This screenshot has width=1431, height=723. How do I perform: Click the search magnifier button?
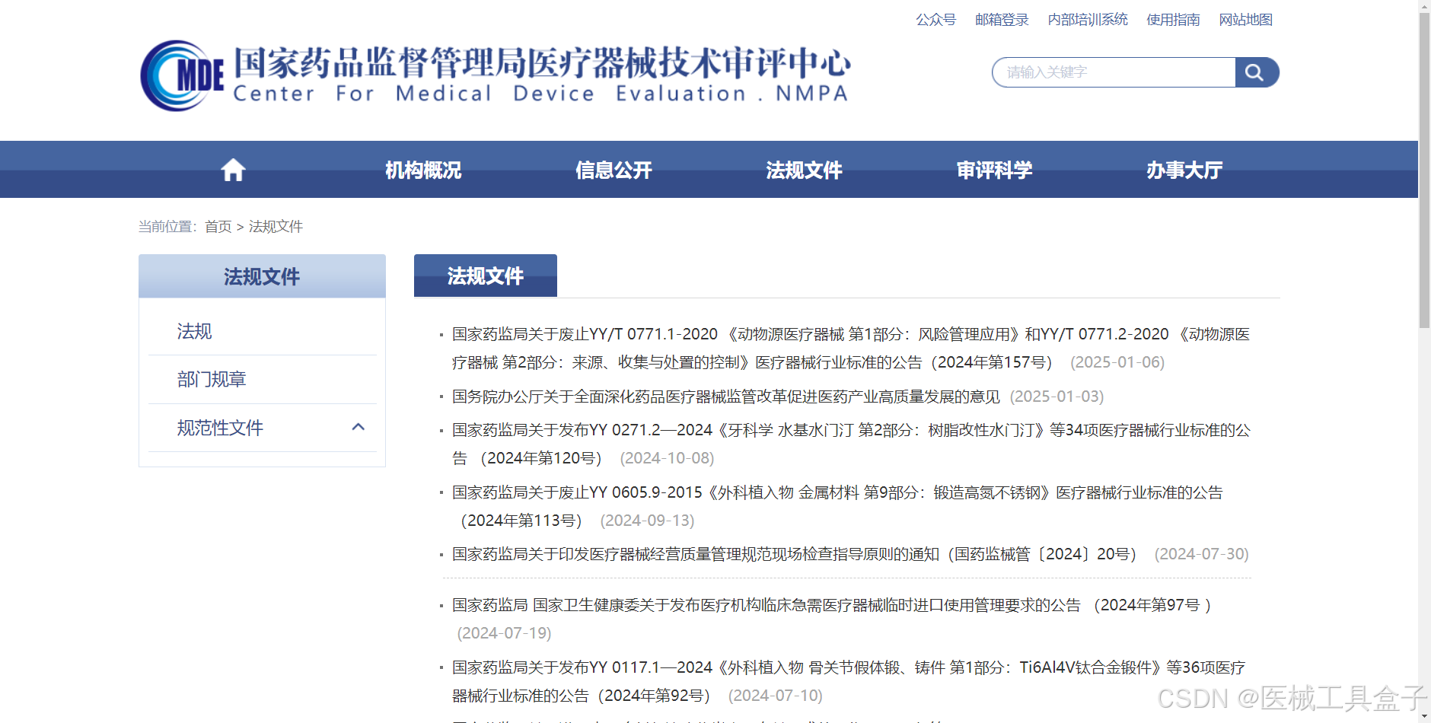point(1257,72)
